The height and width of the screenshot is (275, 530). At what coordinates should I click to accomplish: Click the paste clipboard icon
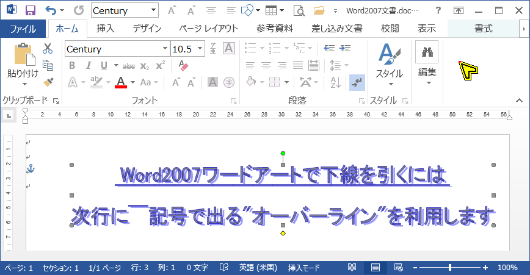pos(24,54)
